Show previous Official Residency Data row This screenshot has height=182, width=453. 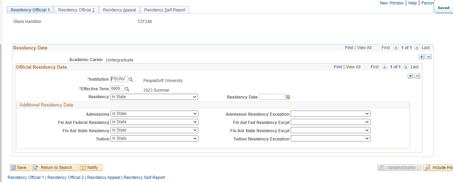[384, 67]
